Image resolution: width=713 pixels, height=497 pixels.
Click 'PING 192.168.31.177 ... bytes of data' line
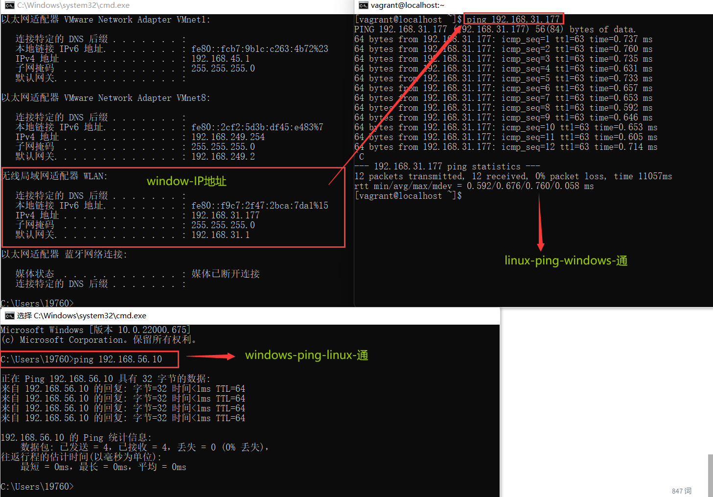tap(495, 29)
